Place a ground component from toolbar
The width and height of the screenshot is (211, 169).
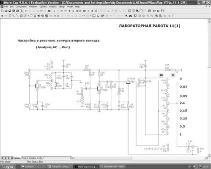point(54,11)
